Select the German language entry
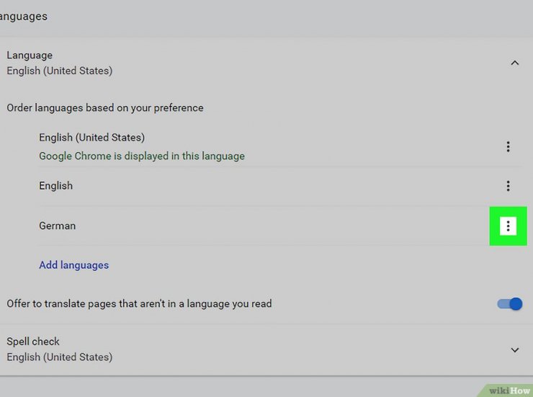The height and width of the screenshot is (397, 533). [57, 226]
